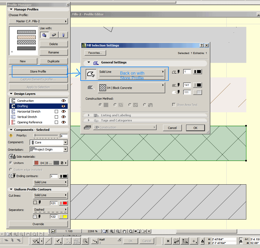The height and width of the screenshot is (248, 260).
Task: Click the fill pen number field 141
Action: tap(187, 85)
